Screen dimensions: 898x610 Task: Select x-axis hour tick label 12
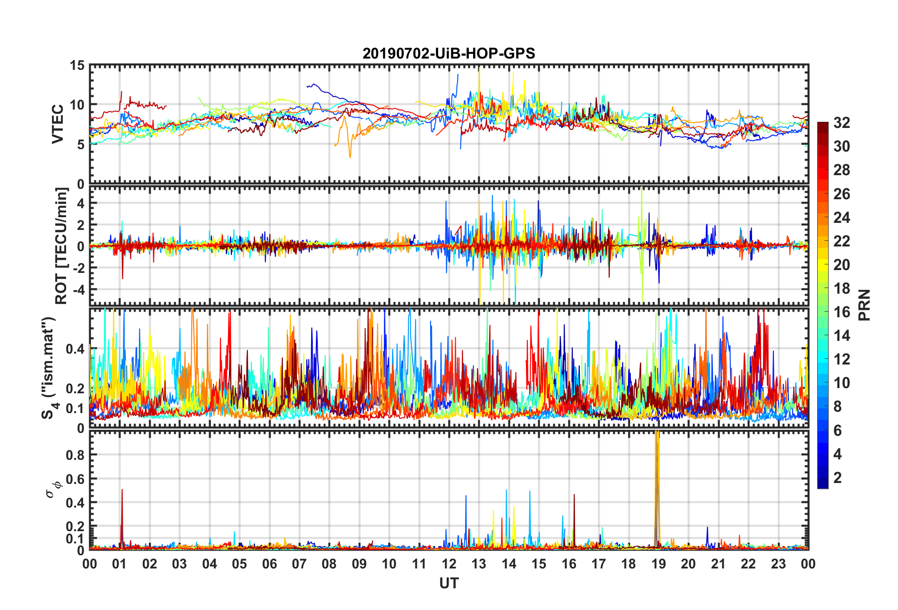449,564
